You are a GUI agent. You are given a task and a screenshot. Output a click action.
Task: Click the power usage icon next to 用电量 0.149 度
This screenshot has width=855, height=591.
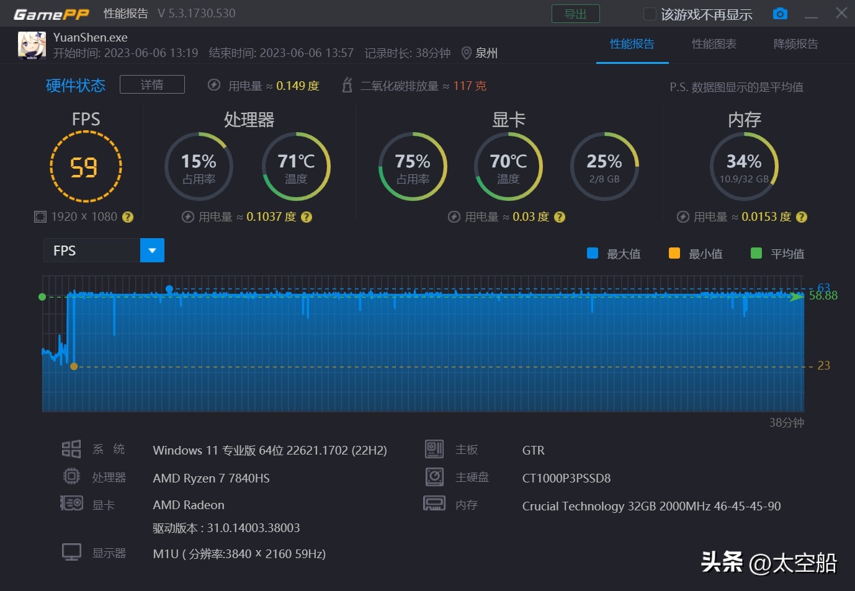click(214, 85)
